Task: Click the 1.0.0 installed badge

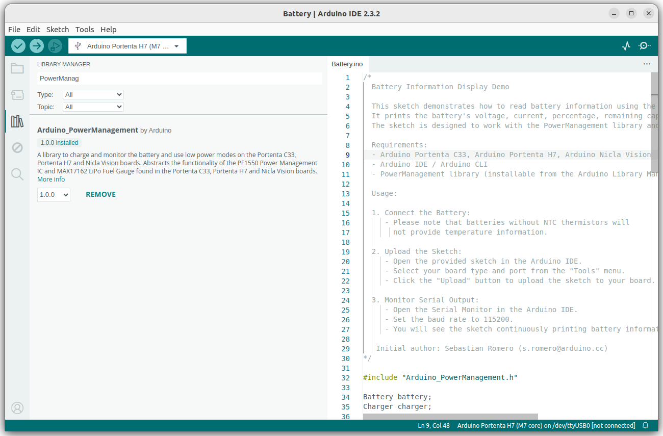Action: click(59, 143)
